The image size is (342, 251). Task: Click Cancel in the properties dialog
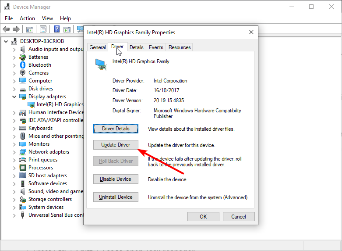click(x=239, y=216)
